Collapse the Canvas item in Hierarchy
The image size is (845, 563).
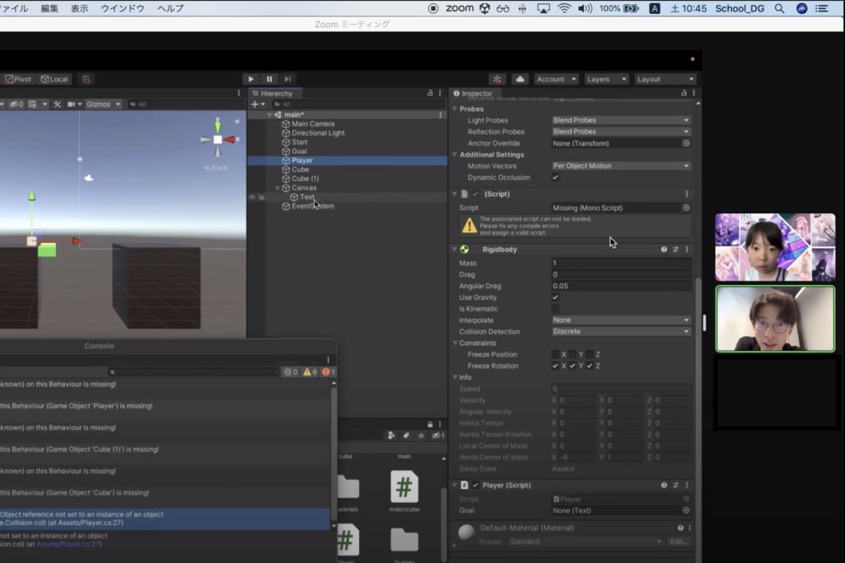tap(278, 188)
